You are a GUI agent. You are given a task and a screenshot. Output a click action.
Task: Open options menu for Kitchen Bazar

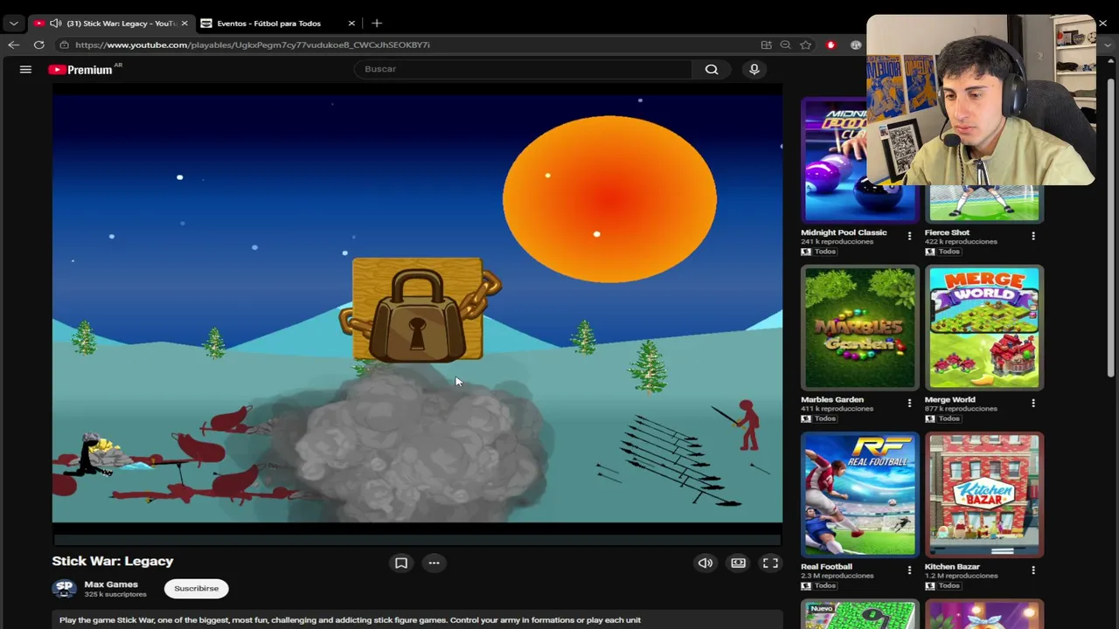click(1033, 570)
